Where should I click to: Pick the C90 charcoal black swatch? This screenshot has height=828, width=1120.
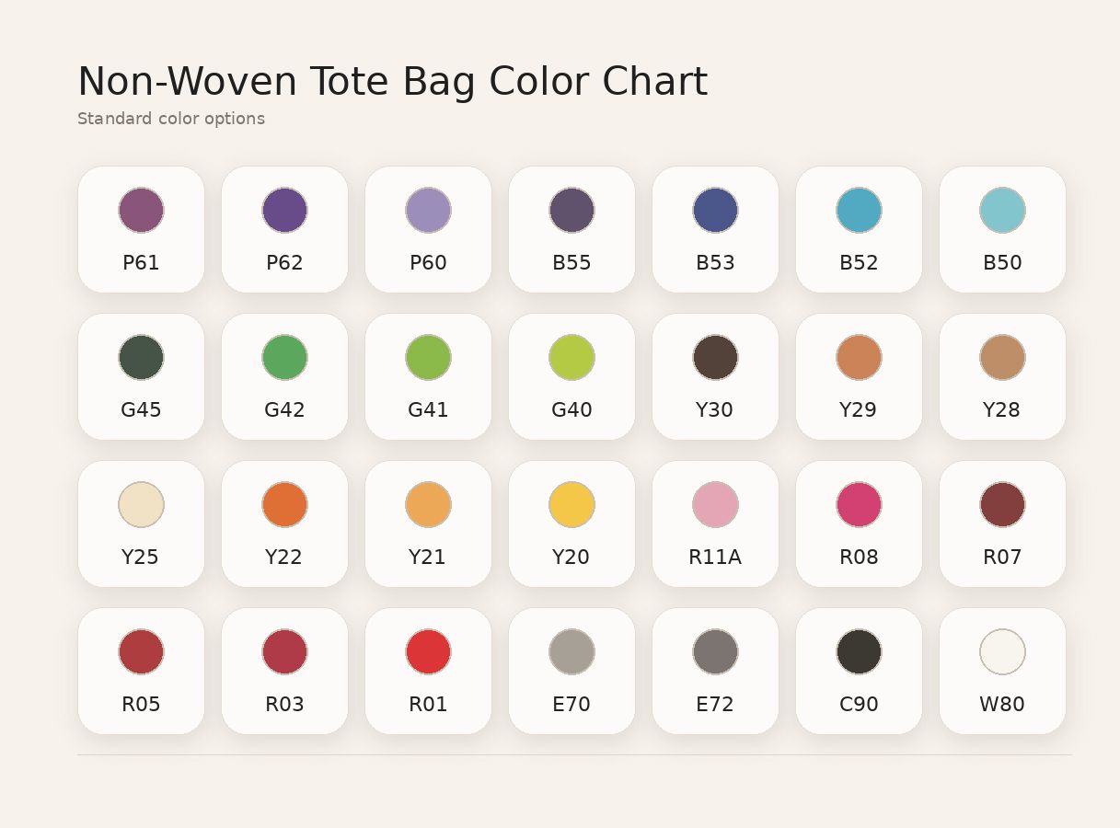[x=859, y=651]
